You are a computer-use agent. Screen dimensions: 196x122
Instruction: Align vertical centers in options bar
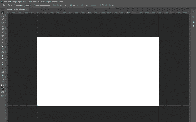coord(74,5)
